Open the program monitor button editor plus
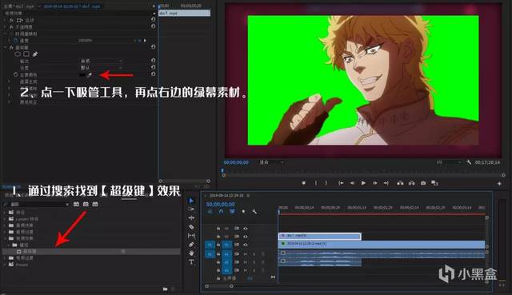Image resolution: width=512 pixels, height=295 pixels. [499, 183]
